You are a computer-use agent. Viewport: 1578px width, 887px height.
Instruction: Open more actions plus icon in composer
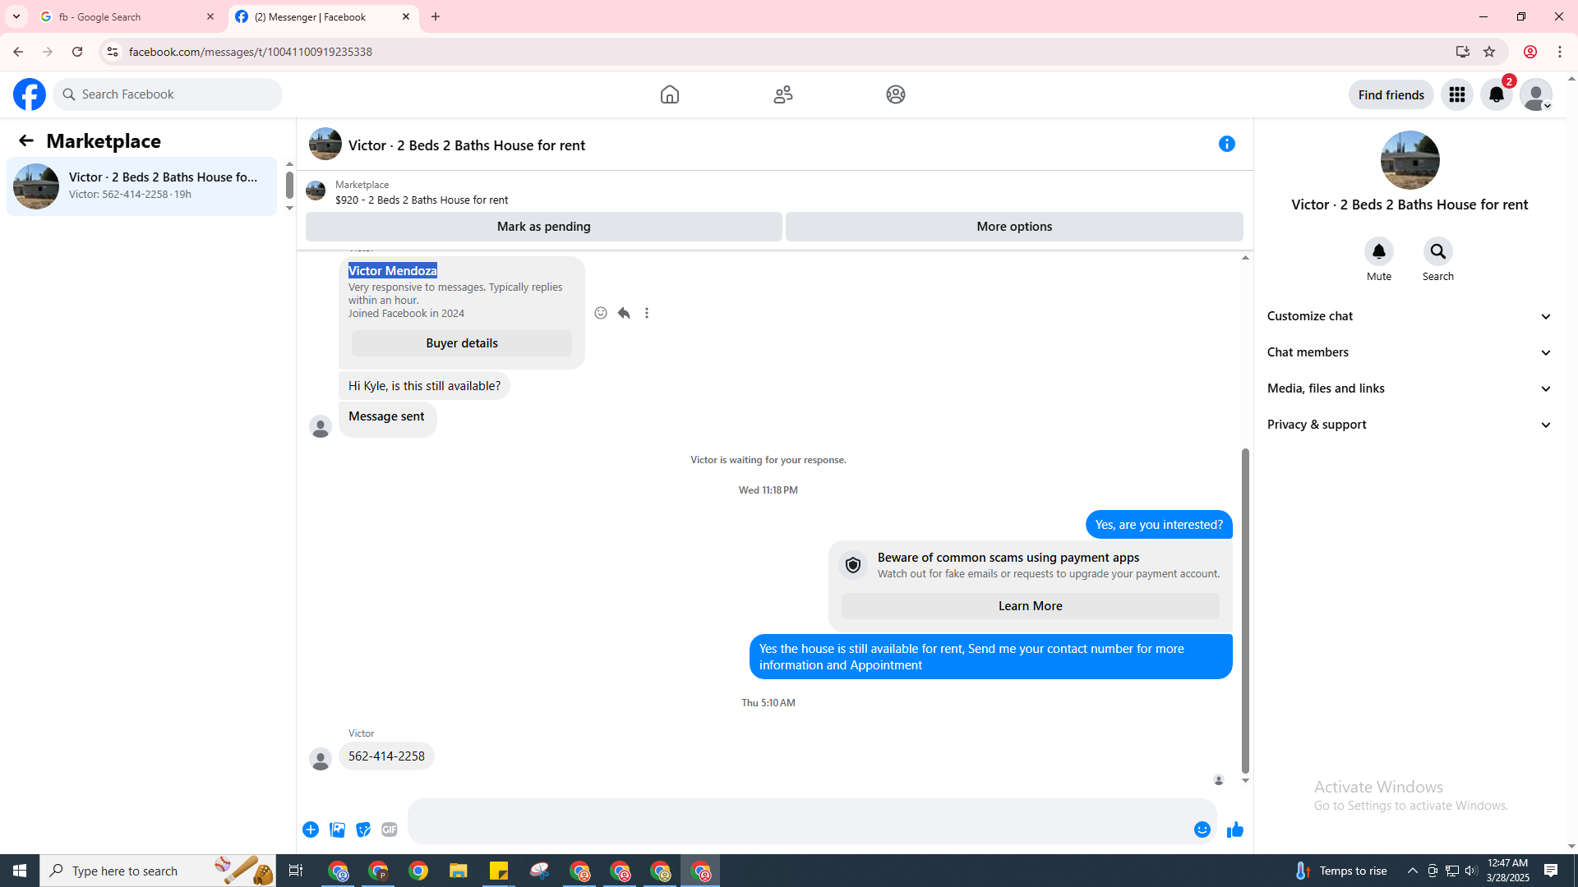[311, 830]
